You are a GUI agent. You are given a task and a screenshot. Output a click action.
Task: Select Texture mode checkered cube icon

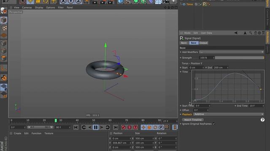tap(4, 28)
